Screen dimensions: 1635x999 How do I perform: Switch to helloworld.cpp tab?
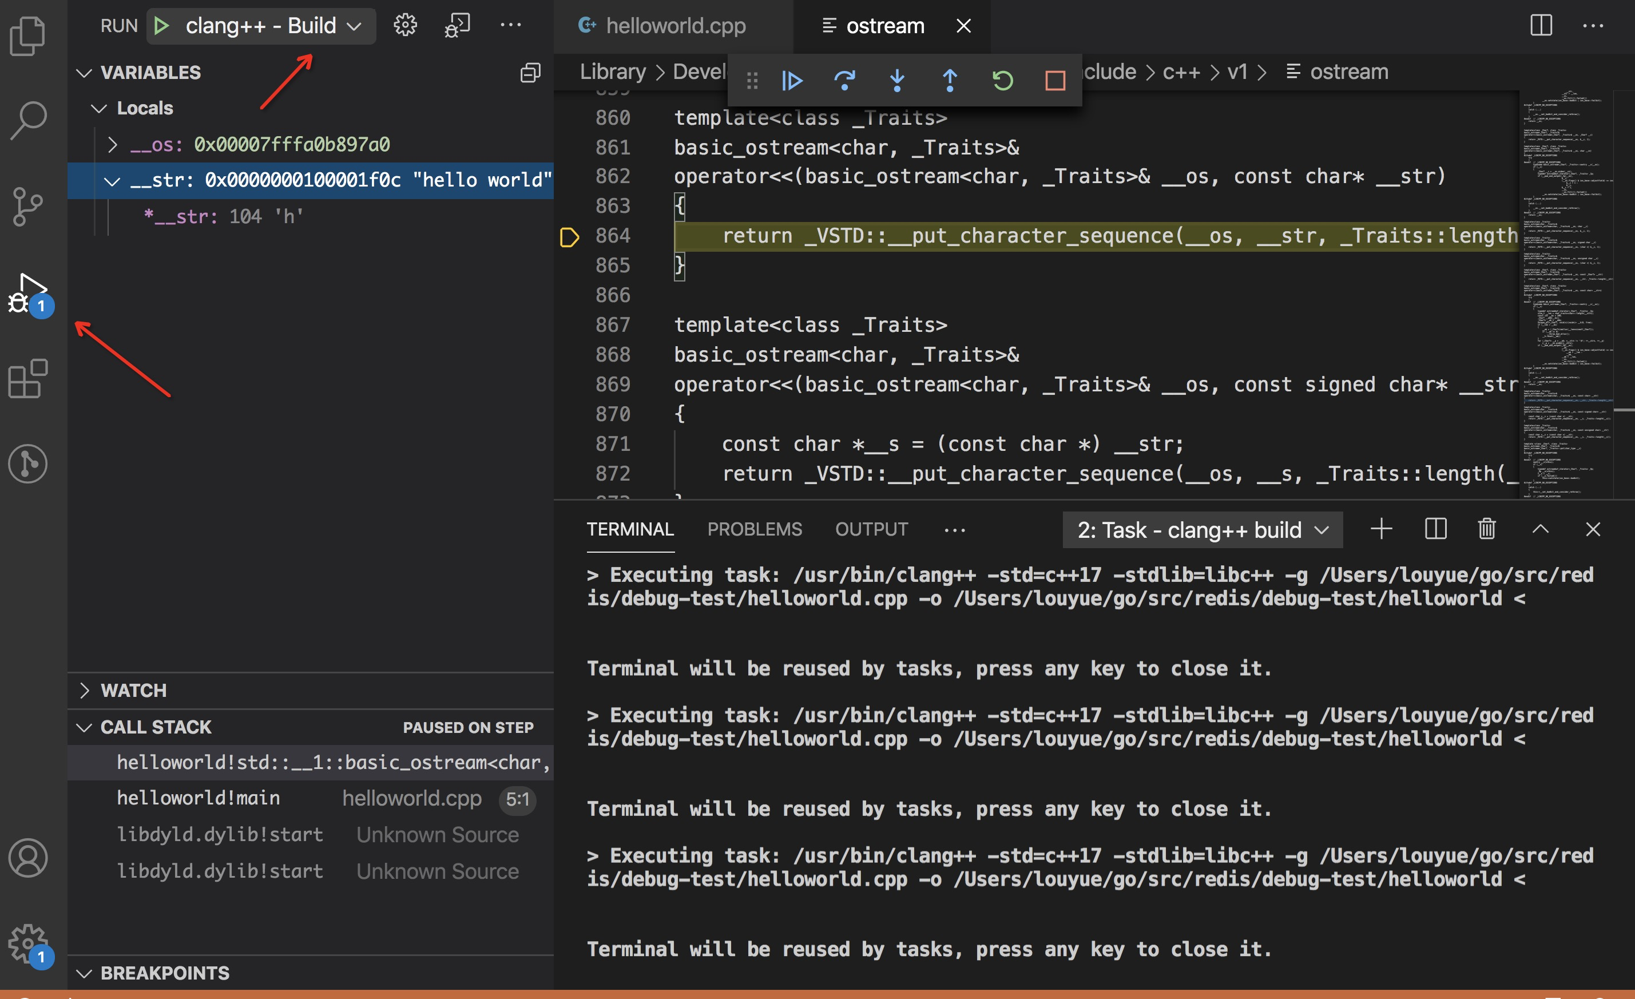[673, 26]
